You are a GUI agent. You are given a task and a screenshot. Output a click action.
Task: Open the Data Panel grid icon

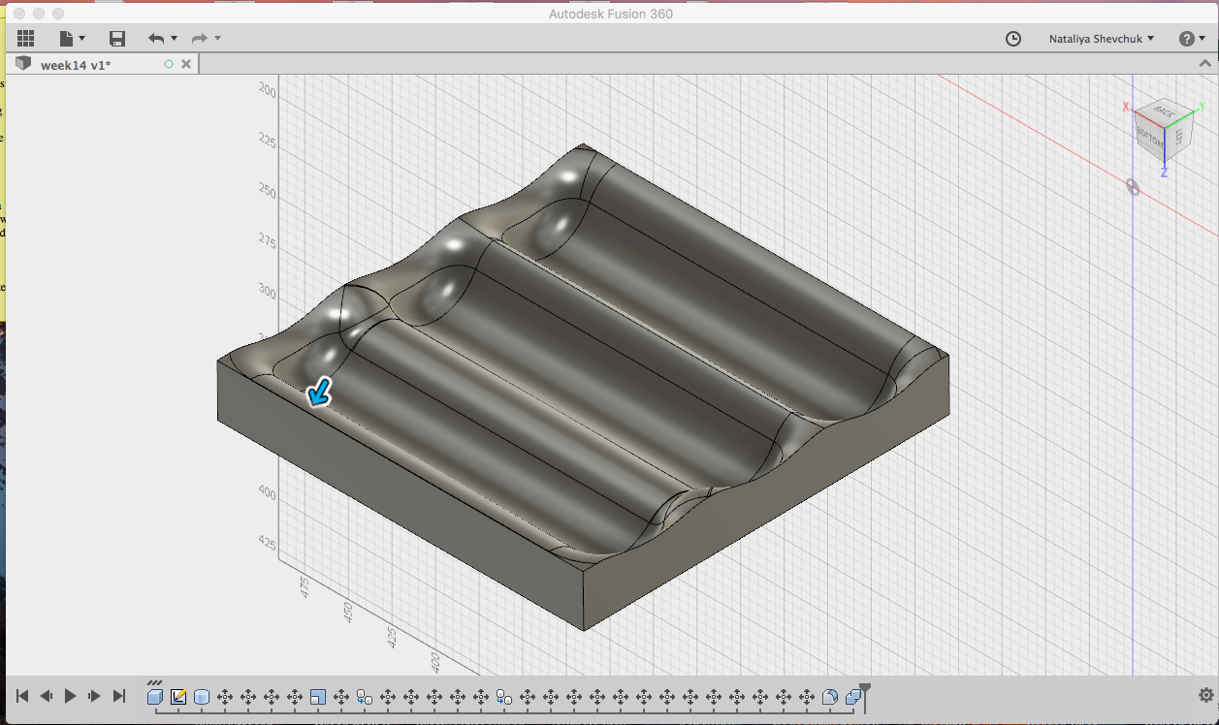26,39
